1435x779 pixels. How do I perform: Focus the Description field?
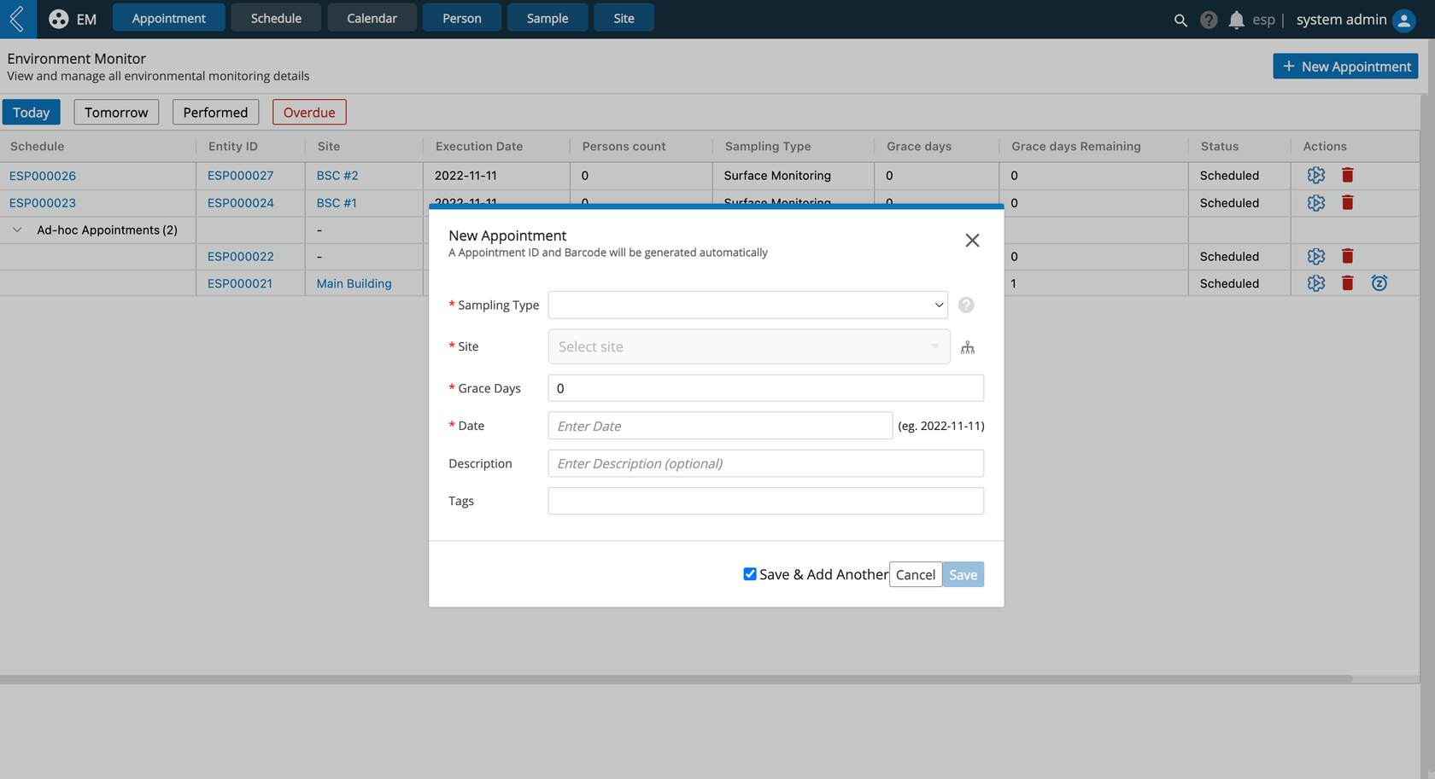coord(766,463)
